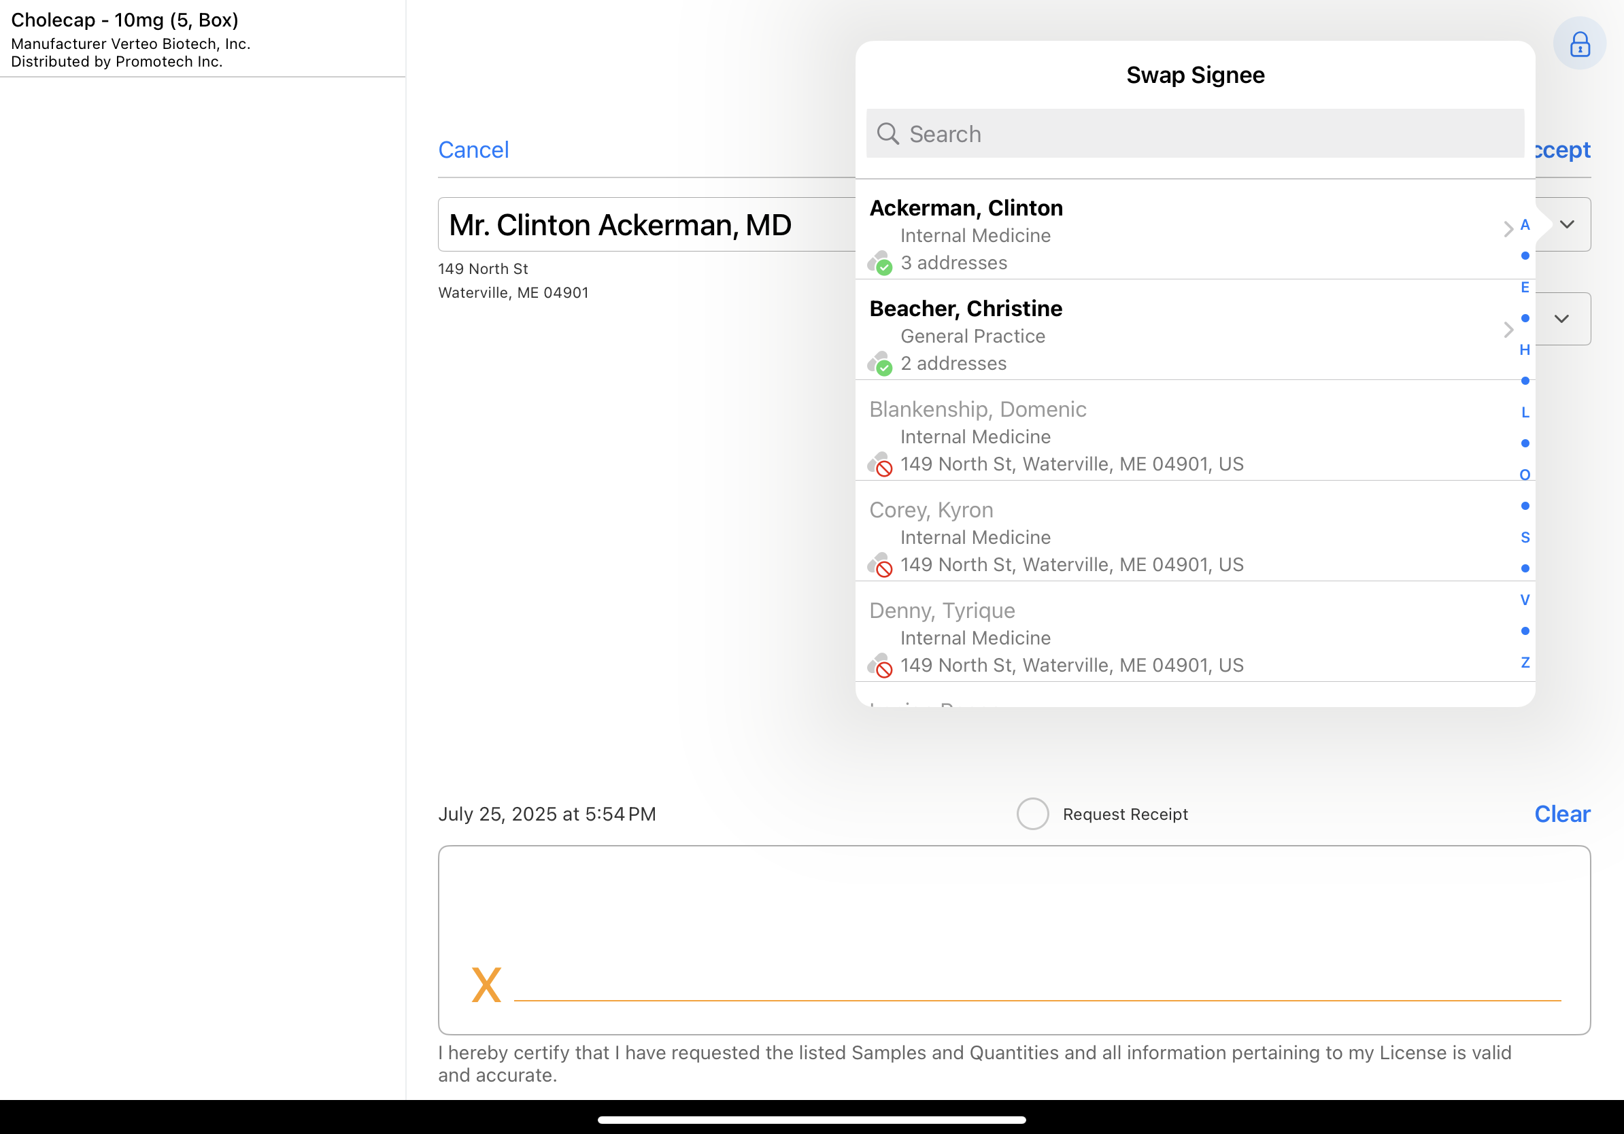Cancel the signature screen
Viewport: 1624px width, 1134px height.
[473, 150]
